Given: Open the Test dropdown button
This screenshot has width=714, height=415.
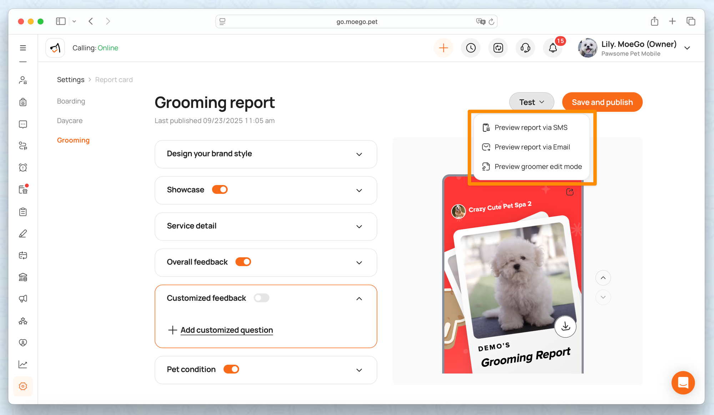Looking at the screenshot, I should pos(531,102).
